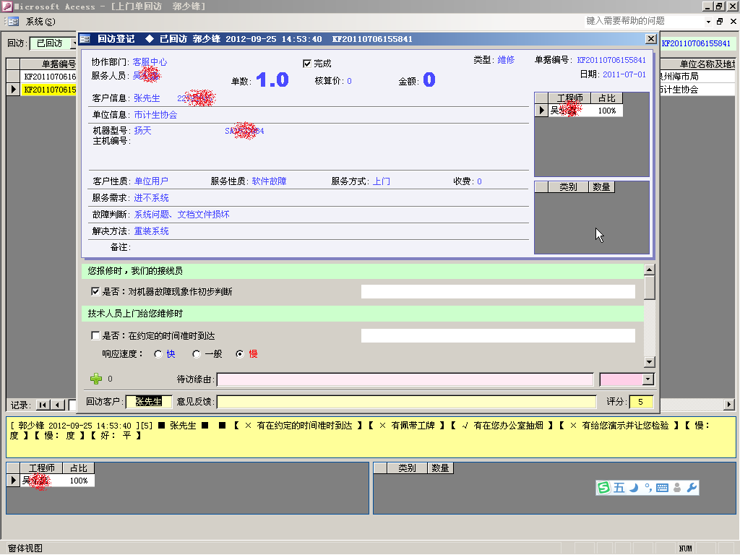Check 在约定的时间准时到达 checkbox
Screen dimensions: 740x555
click(95, 336)
